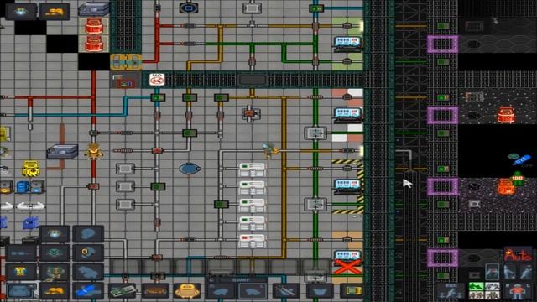
Task: Activate the right hand slot
Action: (x=220, y=292)
